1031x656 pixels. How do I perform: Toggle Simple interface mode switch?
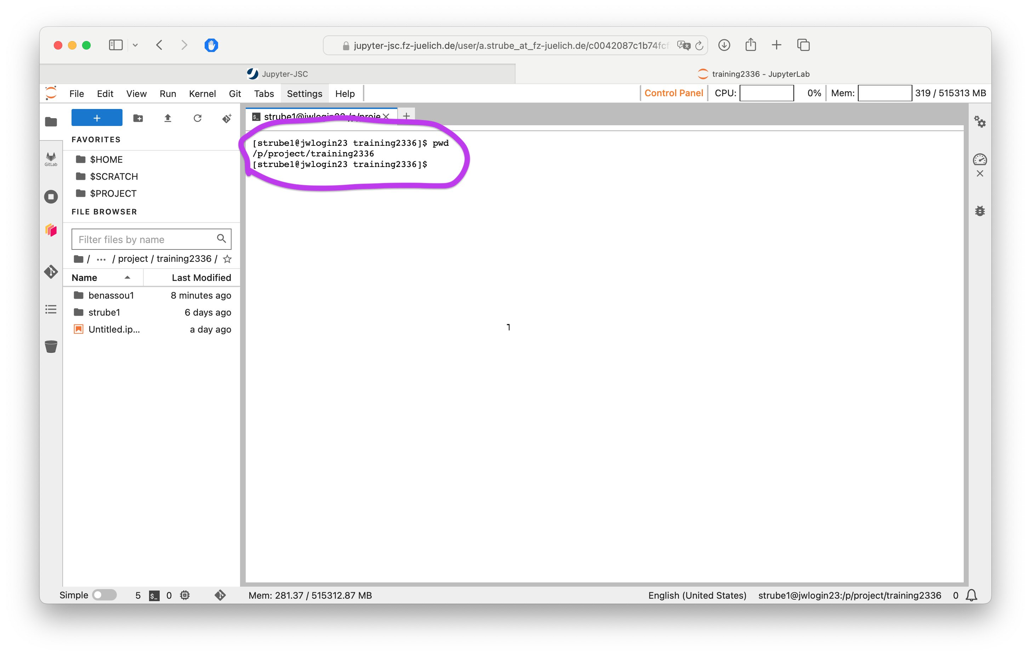104,595
